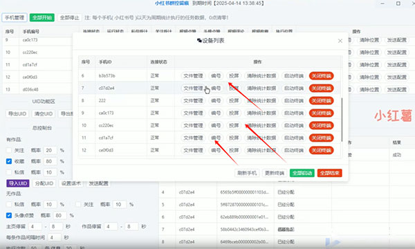Click the purple 导入UID button

click(18, 183)
